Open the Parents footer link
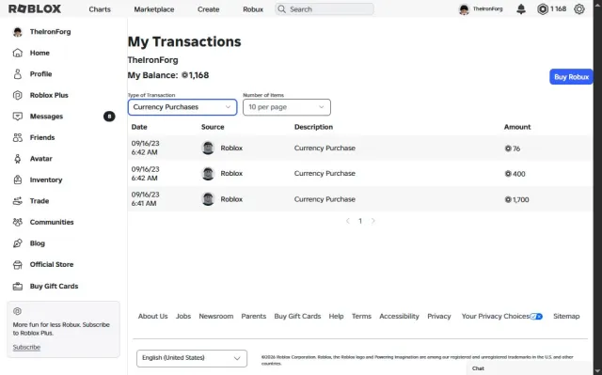 point(253,317)
